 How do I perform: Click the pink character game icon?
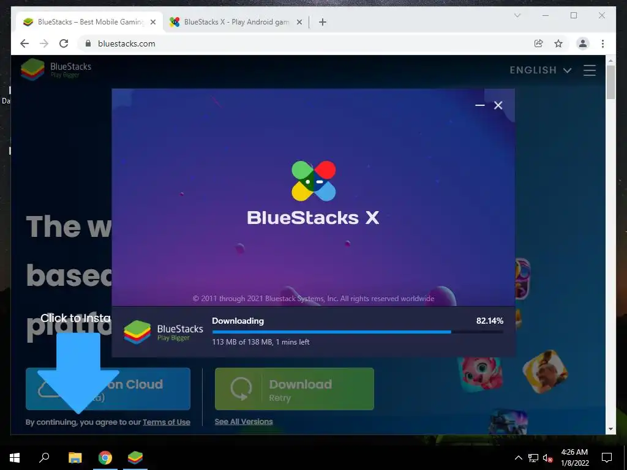click(x=480, y=374)
